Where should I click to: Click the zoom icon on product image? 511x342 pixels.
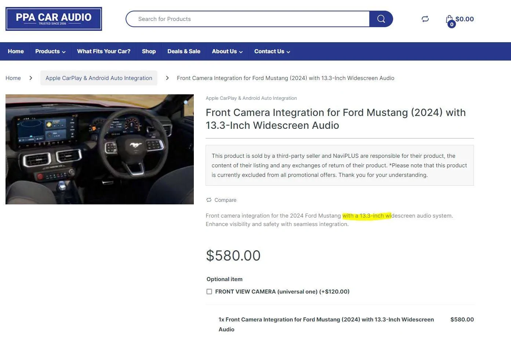(x=186, y=102)
